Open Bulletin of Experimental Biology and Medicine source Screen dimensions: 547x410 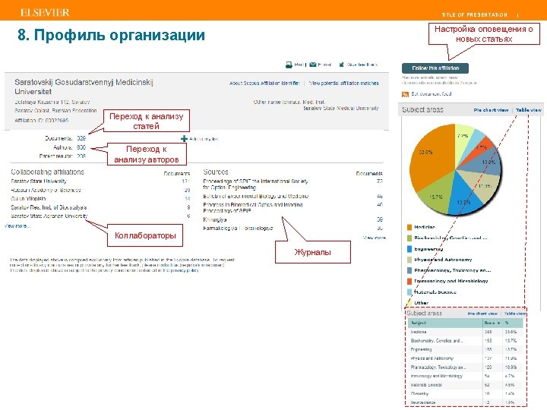click(x=256, y=197)
